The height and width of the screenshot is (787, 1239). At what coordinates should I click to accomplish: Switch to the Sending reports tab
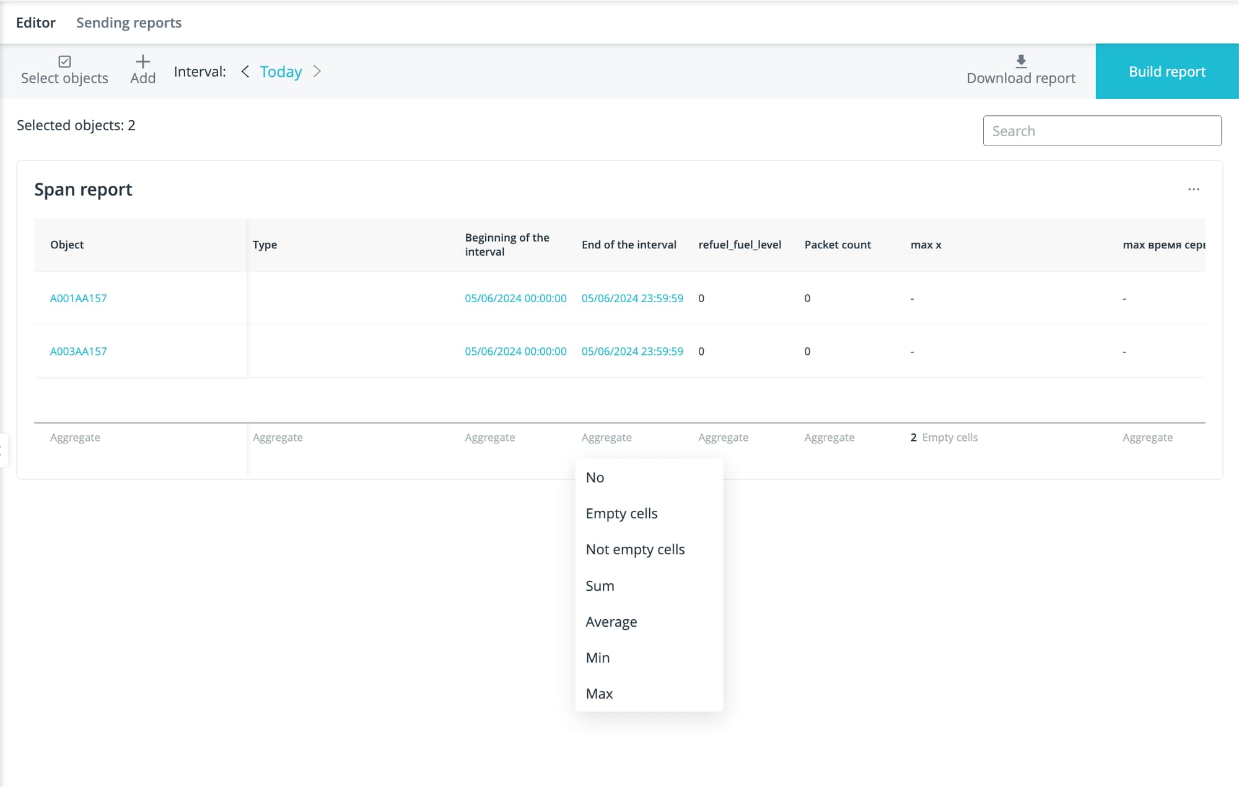pyautogui.click(x=129, y=22)
